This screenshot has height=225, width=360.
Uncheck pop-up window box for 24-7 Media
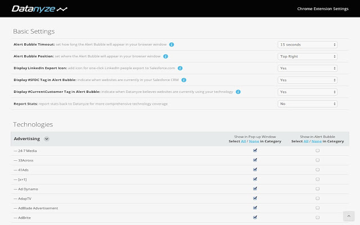click(255, 150)
